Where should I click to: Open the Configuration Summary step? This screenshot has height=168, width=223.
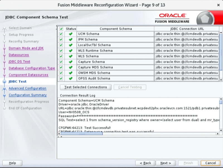28,95
